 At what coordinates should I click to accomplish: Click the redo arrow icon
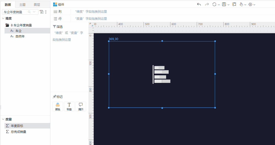point(207,4)
